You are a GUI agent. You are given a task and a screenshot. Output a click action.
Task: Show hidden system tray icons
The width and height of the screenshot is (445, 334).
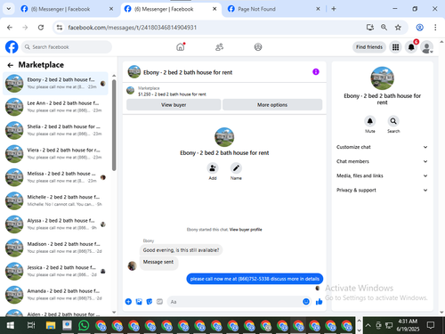(x=368, y=325)
